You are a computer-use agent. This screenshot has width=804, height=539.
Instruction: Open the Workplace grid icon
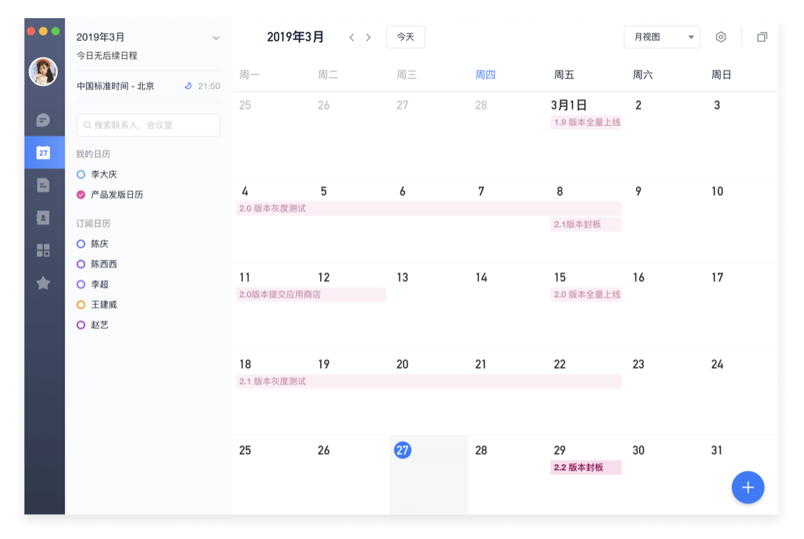point(44,251)
